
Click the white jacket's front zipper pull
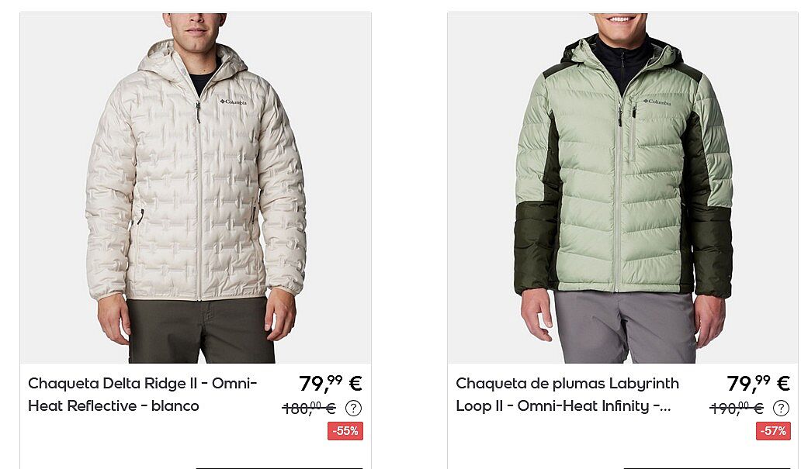(198, 112)
